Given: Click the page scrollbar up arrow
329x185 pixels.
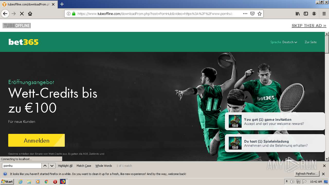Looking at the screenshot, I should 327,34.
